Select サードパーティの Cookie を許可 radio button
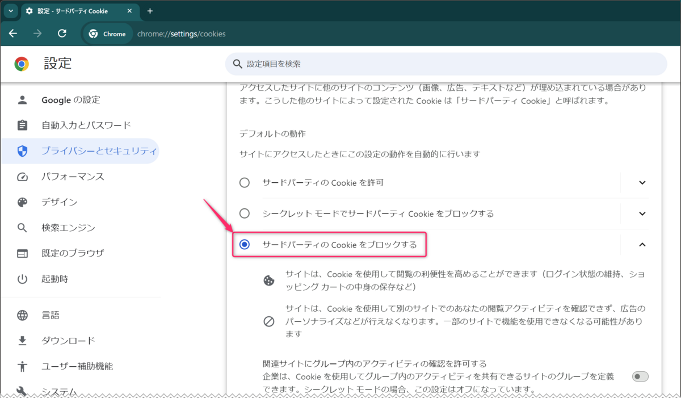Screen dimensions: 681x398 pos(245,182)
